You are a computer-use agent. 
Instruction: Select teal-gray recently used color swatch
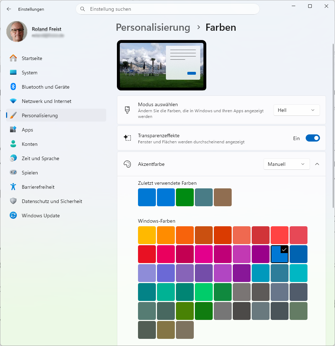[204, 197]
